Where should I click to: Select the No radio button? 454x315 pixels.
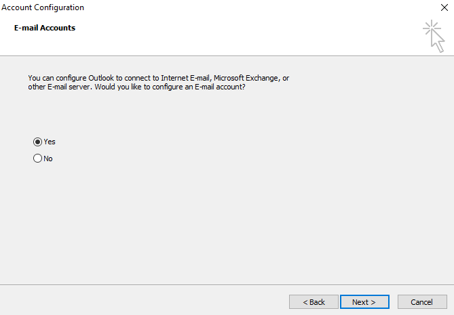(x=37, y=159)
